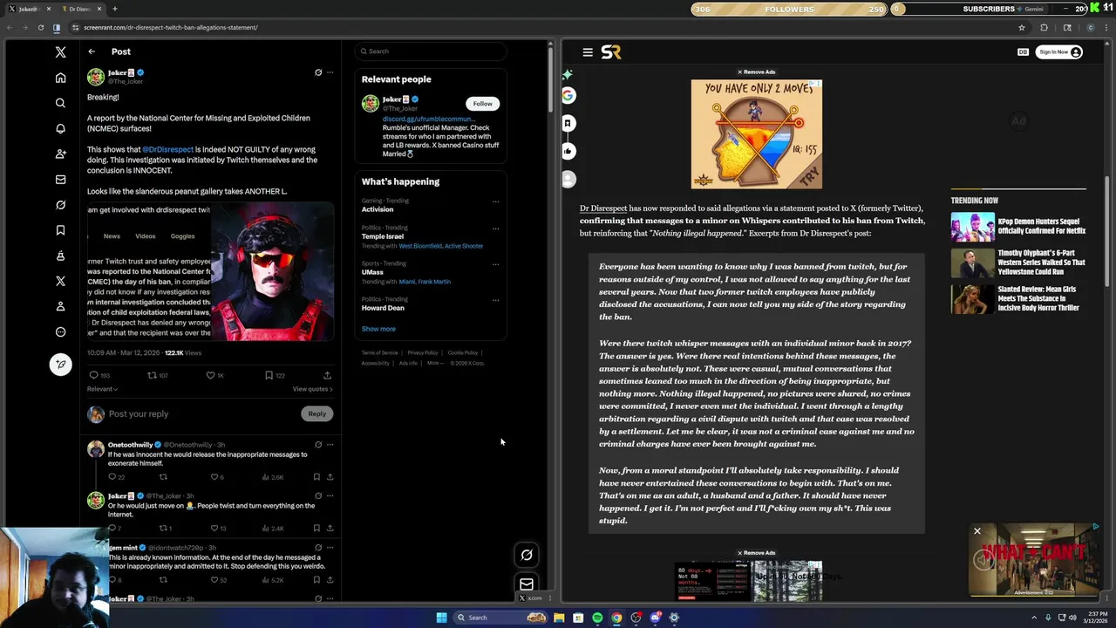The height and width of the screenshot is (628, 1116).
Task: Open more options on Onetoothwilly's reply
Action: click(x=330, y=445)
